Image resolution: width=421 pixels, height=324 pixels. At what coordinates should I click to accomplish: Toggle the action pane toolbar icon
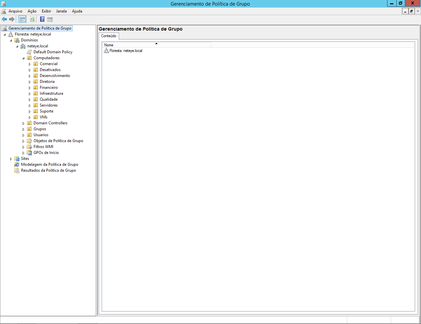(50, 19)
